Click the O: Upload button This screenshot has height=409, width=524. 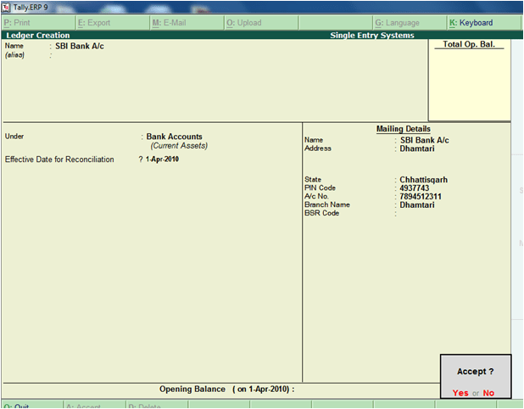pyautogui.click(x=261, y=23)
